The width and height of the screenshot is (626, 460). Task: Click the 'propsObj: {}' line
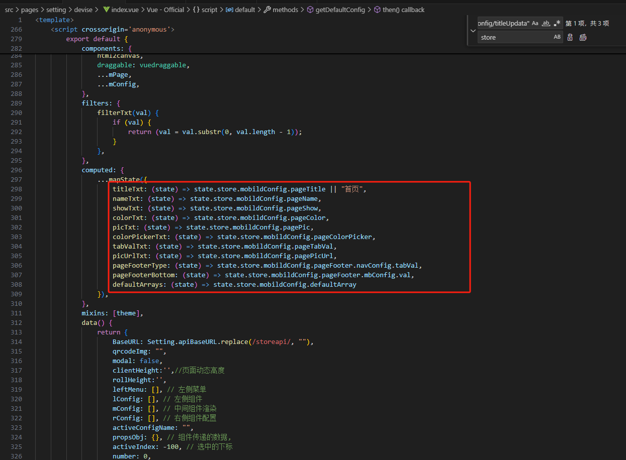[x=172, y=437]
